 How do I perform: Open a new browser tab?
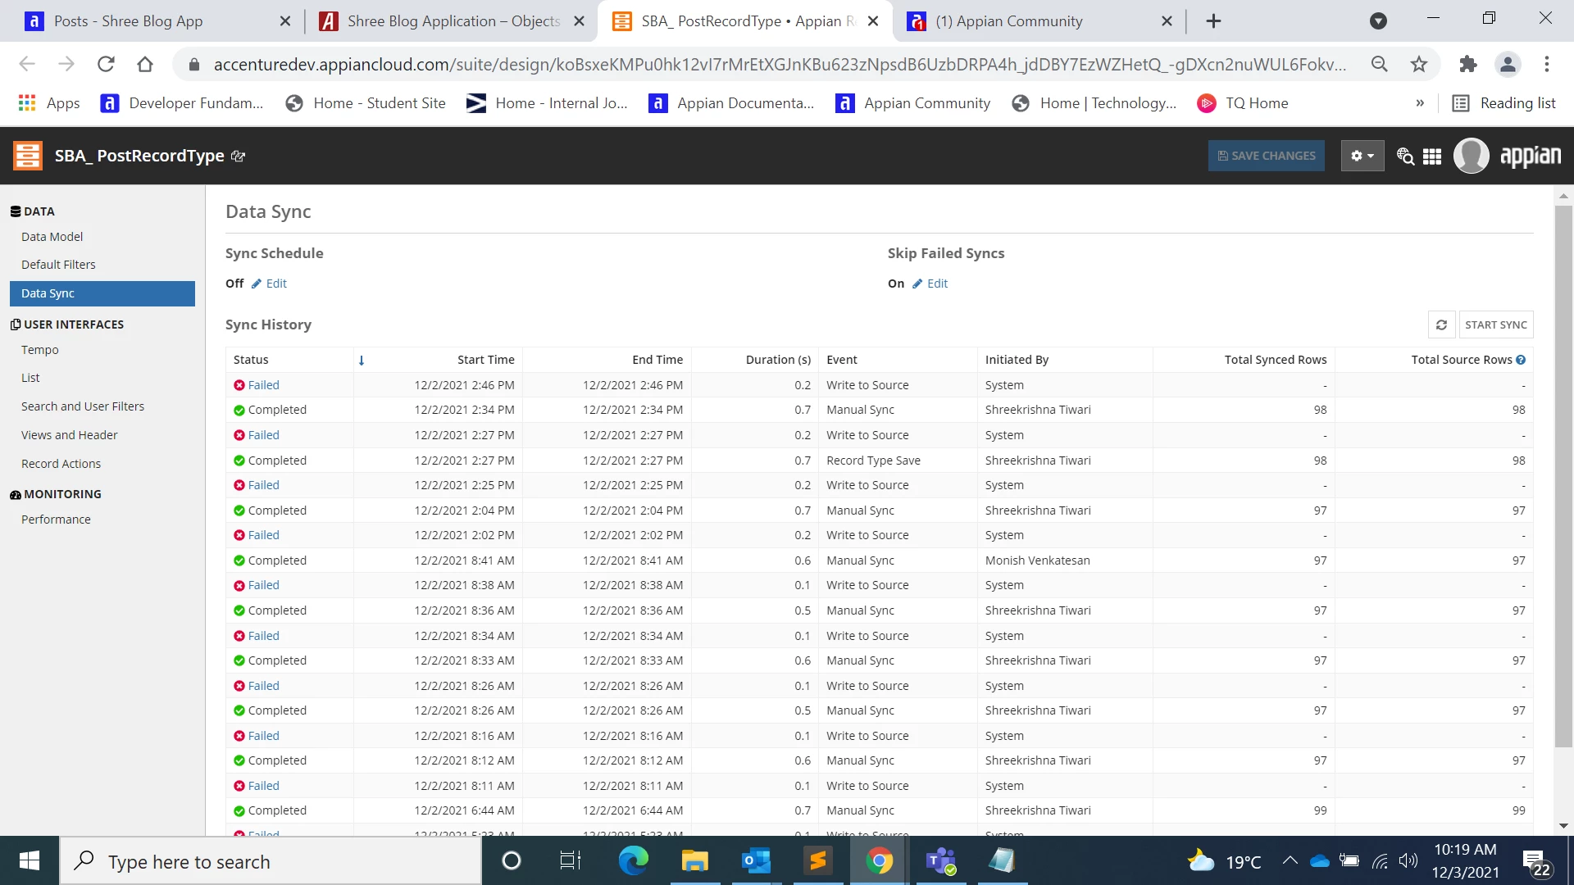(x=1213, y=21)
